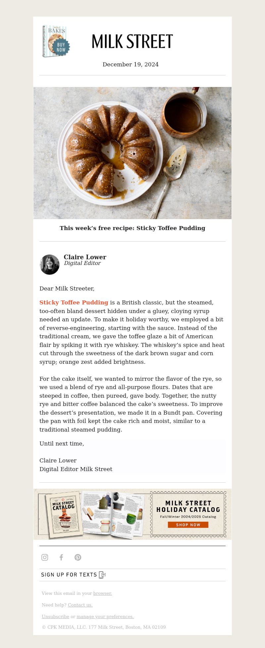Click the Milk Street logo
Image resolution: width=265 pixels, height=648 pixels.
tap(132, 41)
